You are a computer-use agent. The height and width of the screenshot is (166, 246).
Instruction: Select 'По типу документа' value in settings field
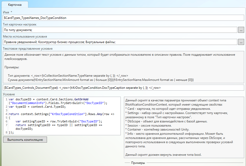click(x=18, y=30)
